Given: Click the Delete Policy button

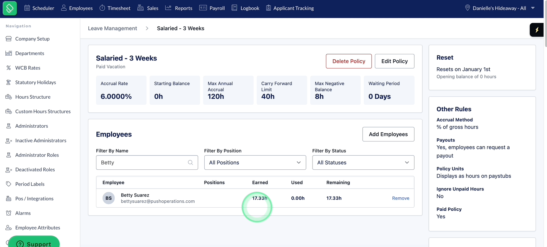Looking at the screenshot, I should tap(349, 61).
